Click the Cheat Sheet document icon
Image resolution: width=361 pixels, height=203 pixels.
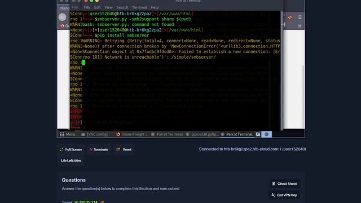pyautogui.click(x=274, y=184)
